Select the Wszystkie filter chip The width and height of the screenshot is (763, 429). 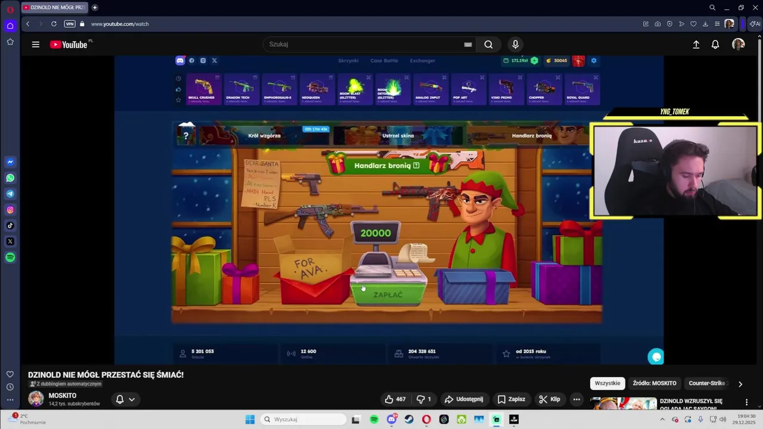[607, 383]
